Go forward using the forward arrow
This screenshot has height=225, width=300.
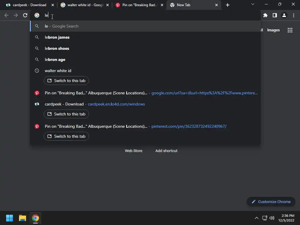click(x=16, y=15)
